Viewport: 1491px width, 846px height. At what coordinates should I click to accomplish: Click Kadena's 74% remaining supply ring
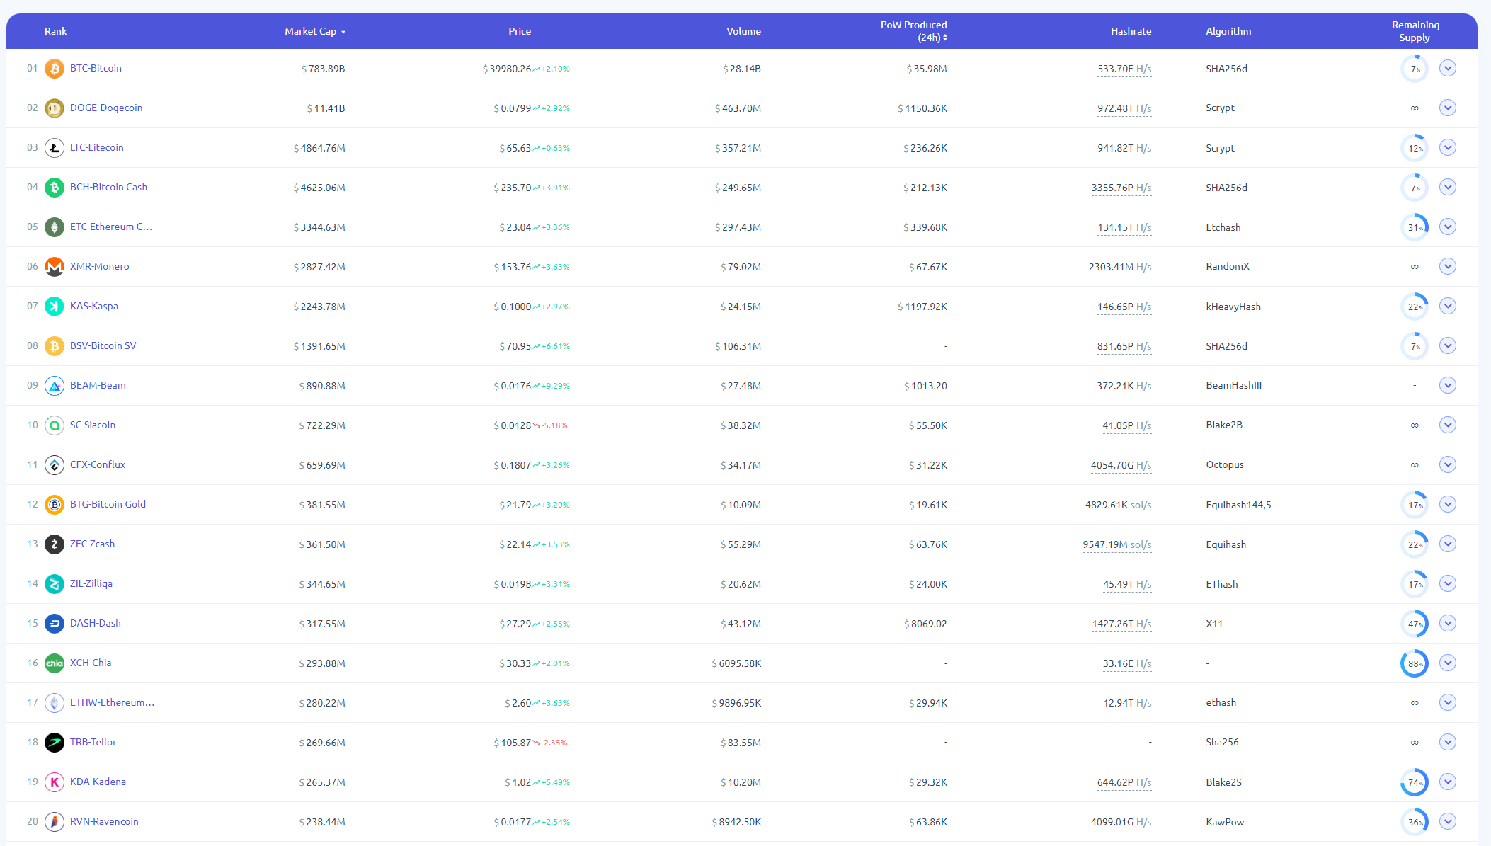(x=1415, y=782)
